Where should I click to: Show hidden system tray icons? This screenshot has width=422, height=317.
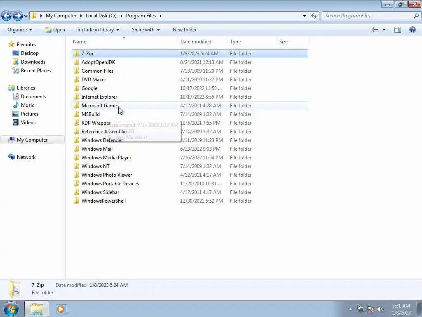tap(350, 309)
